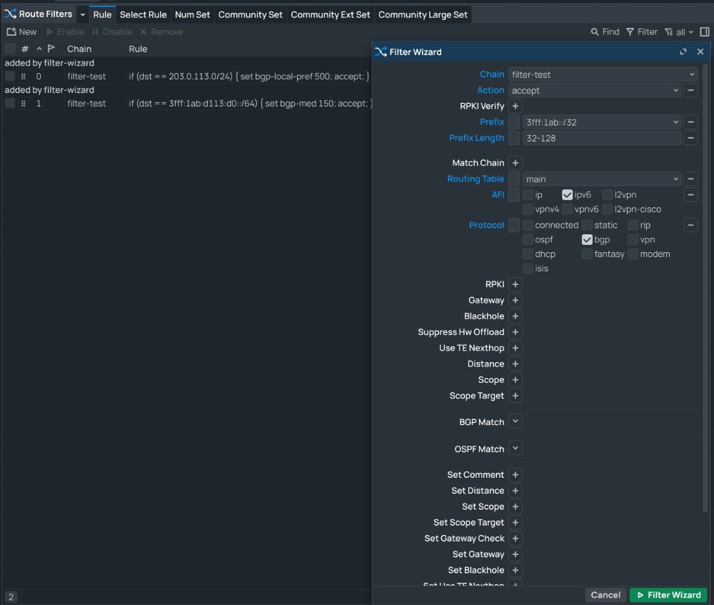The image size is (714, 605).
Task: Add the Blackhole matcher field
Action: click(x=515, y=316)
